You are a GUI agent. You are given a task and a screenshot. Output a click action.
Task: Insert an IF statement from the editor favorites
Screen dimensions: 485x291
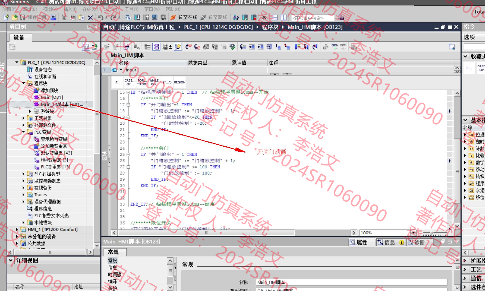pyautogui.click(x=117, y=82)
